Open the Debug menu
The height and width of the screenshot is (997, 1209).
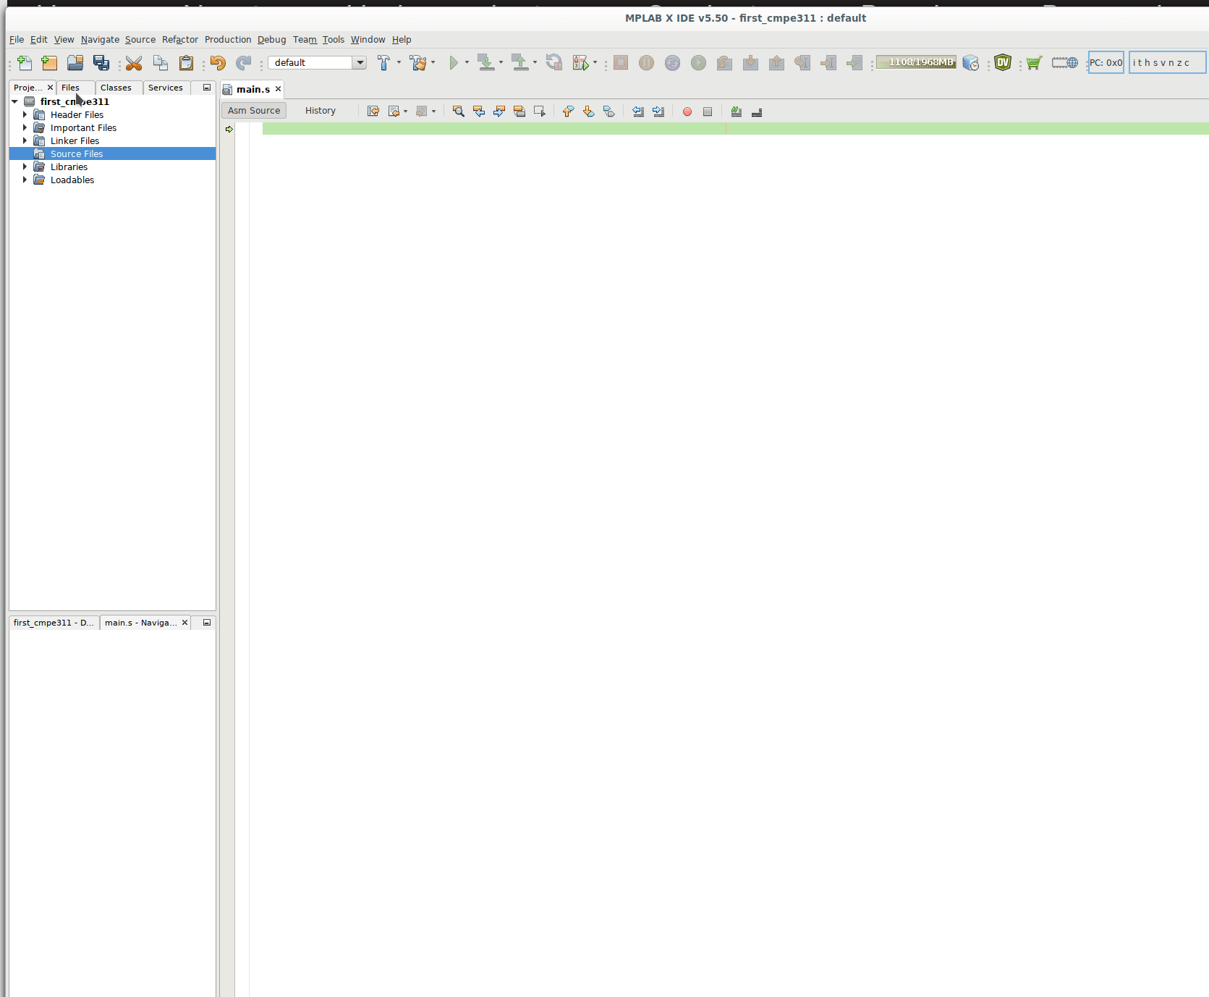pyautogui.click(x=272, y=40)
